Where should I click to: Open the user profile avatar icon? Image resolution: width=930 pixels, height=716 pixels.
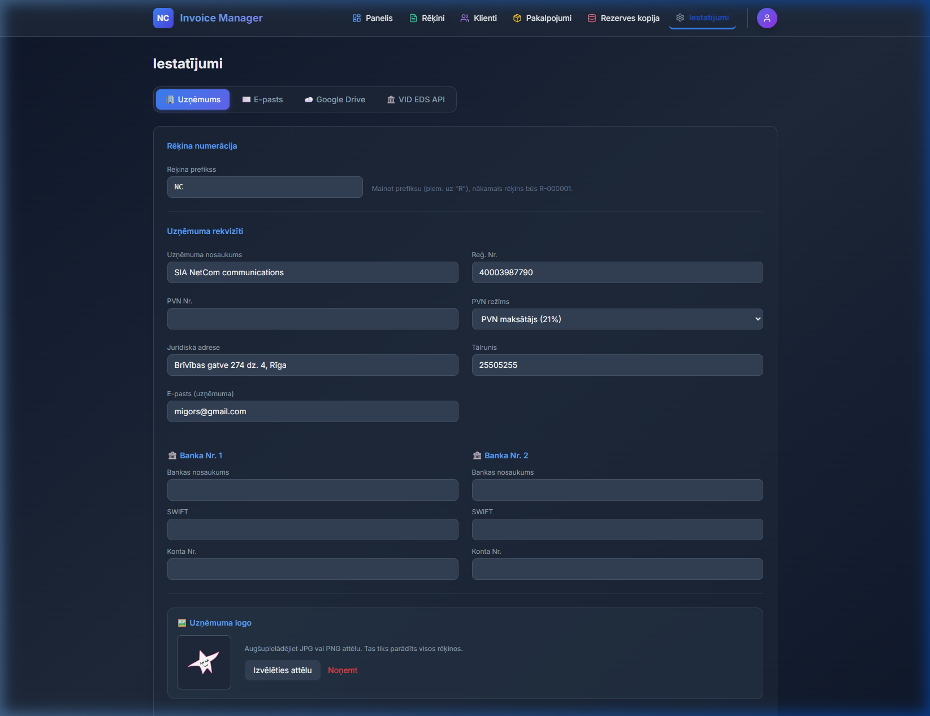coord(767,18)
